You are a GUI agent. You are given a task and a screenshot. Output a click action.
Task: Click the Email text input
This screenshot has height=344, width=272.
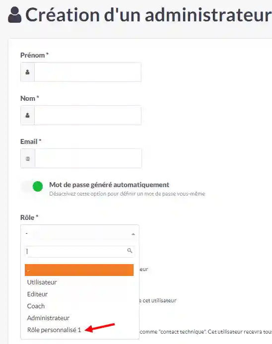pos(88,158)
